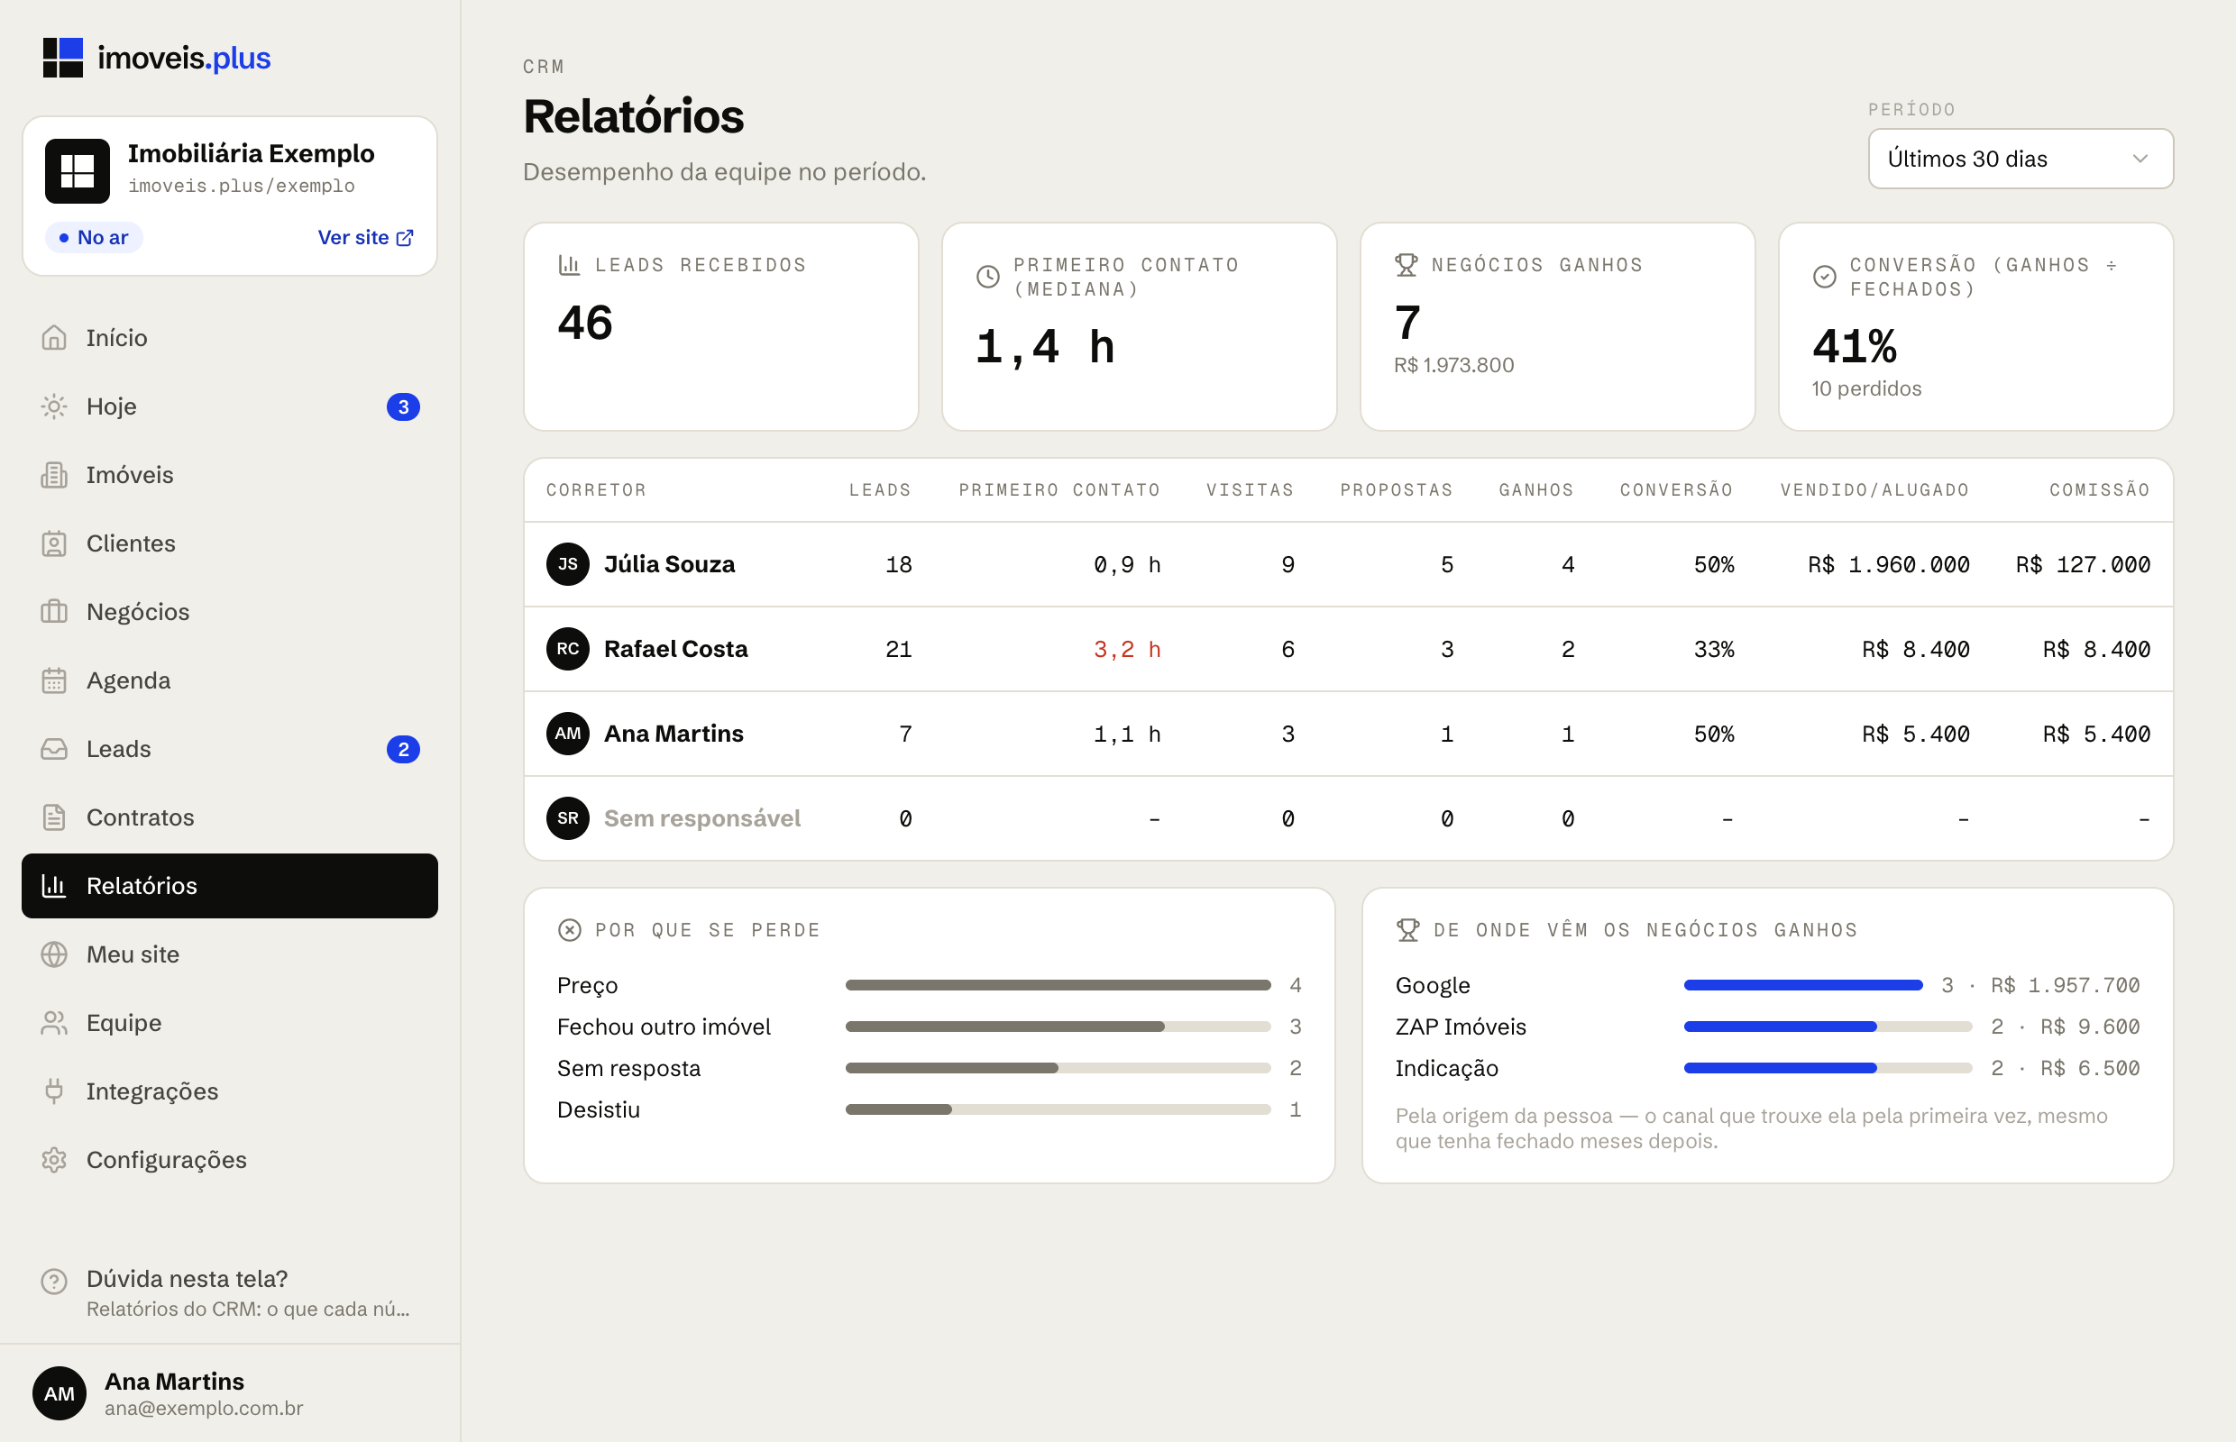Click the blue 2 badge next to Leads
This screenshot has height=1442, width=2236.
point(404,749)
